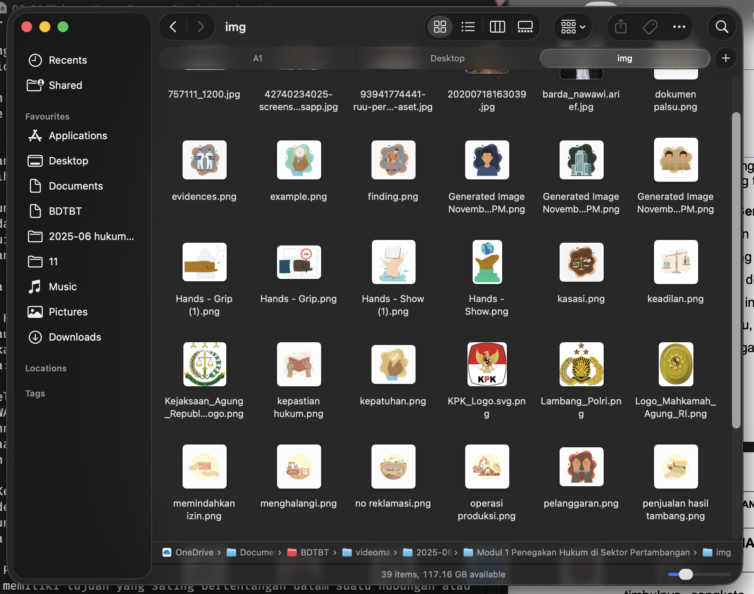This screenshot has width=754, height=594.
Task: Open Applications in the sidebar
Action: tap(78, 136)
